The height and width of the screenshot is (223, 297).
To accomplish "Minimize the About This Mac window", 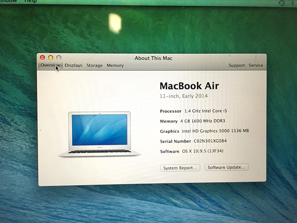I will [51, 58].
